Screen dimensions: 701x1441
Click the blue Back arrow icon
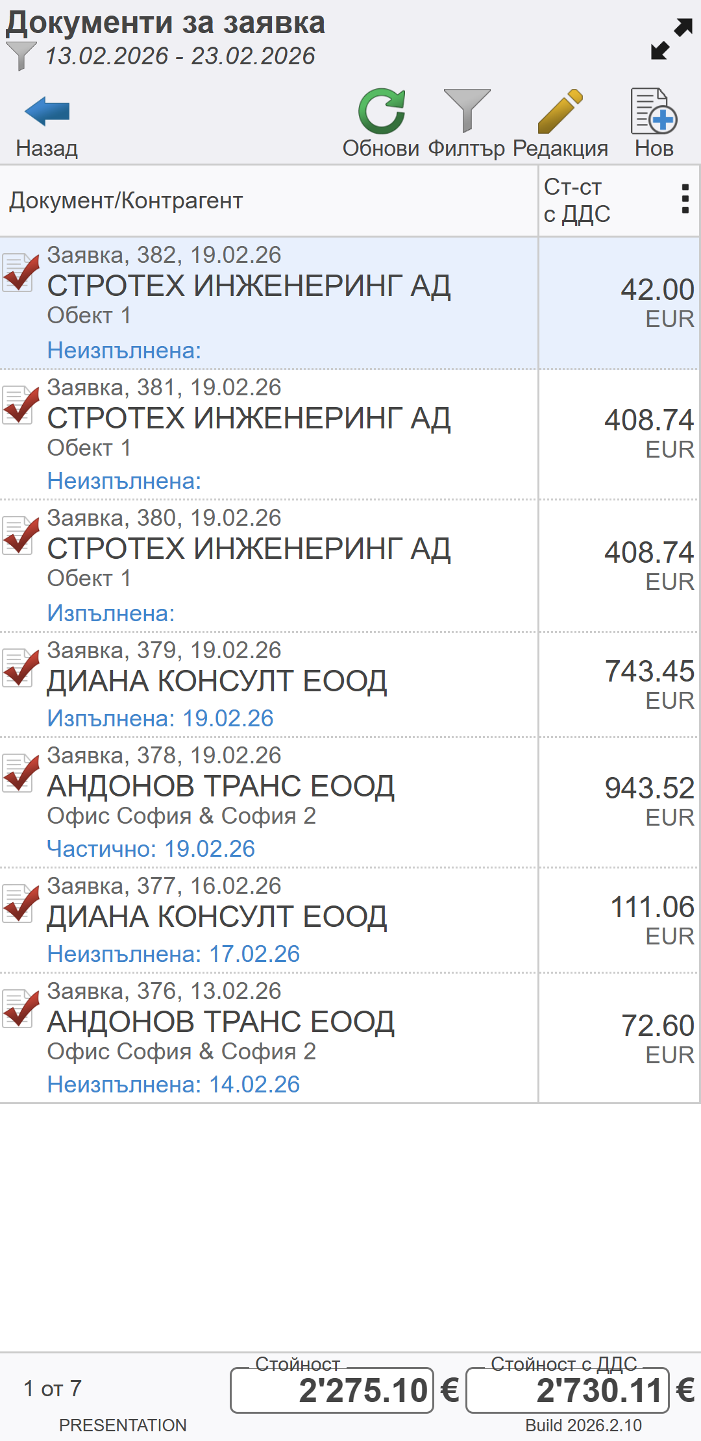47,112
